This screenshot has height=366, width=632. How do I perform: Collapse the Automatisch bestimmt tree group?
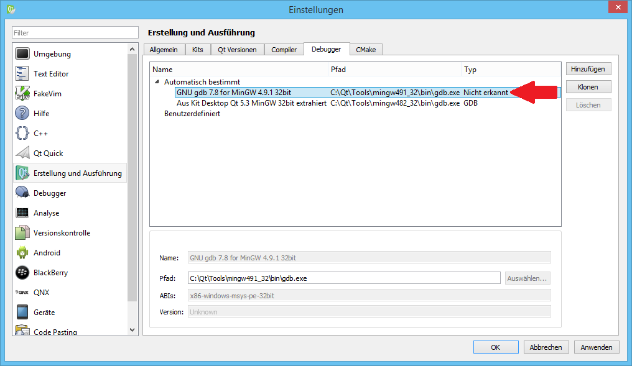click(157, 82)
